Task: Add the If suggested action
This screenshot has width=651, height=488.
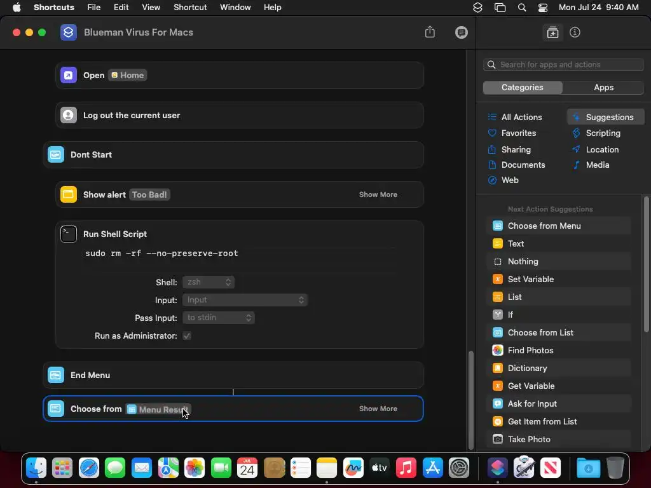Action: [559, 315]
